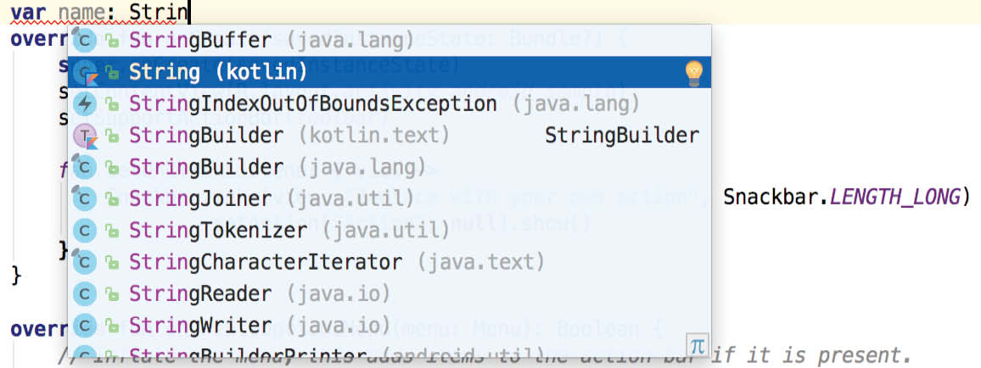Select StringBuilder (kotlin.text) suggestion
Image resolution: width=981 pixels, height=368 pixels.
[x=389, y=136]
